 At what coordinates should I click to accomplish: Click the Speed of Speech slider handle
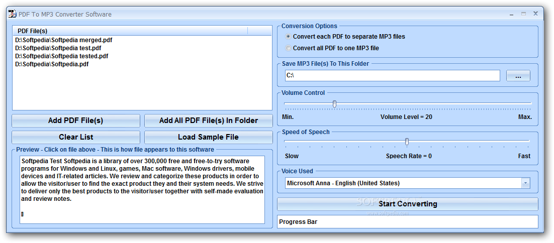[407, 142]
